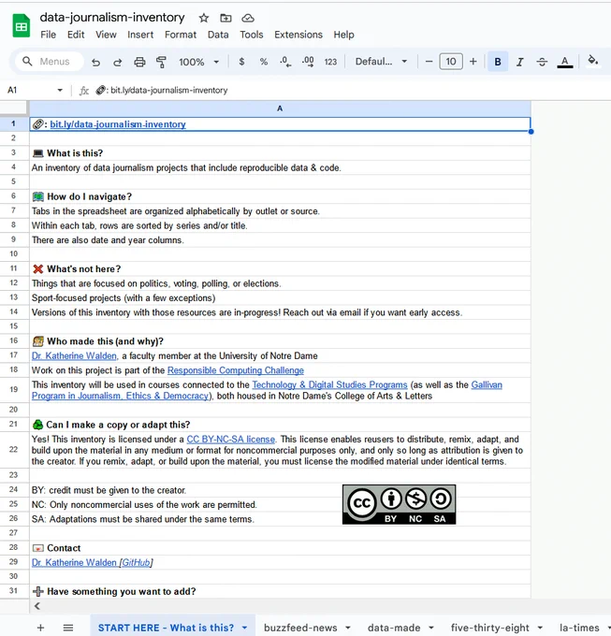Open the Insert menu
This screenshot has width=611, height=636.
pyautogui.click(x=140, y=35)
